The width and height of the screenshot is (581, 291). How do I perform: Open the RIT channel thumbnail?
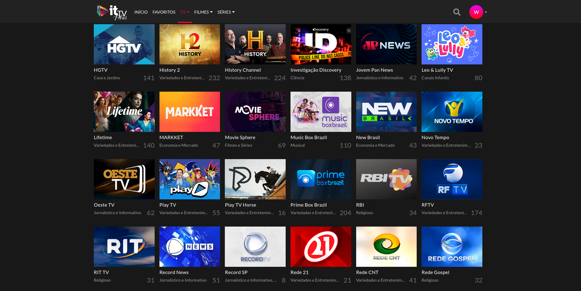point(124,247)
